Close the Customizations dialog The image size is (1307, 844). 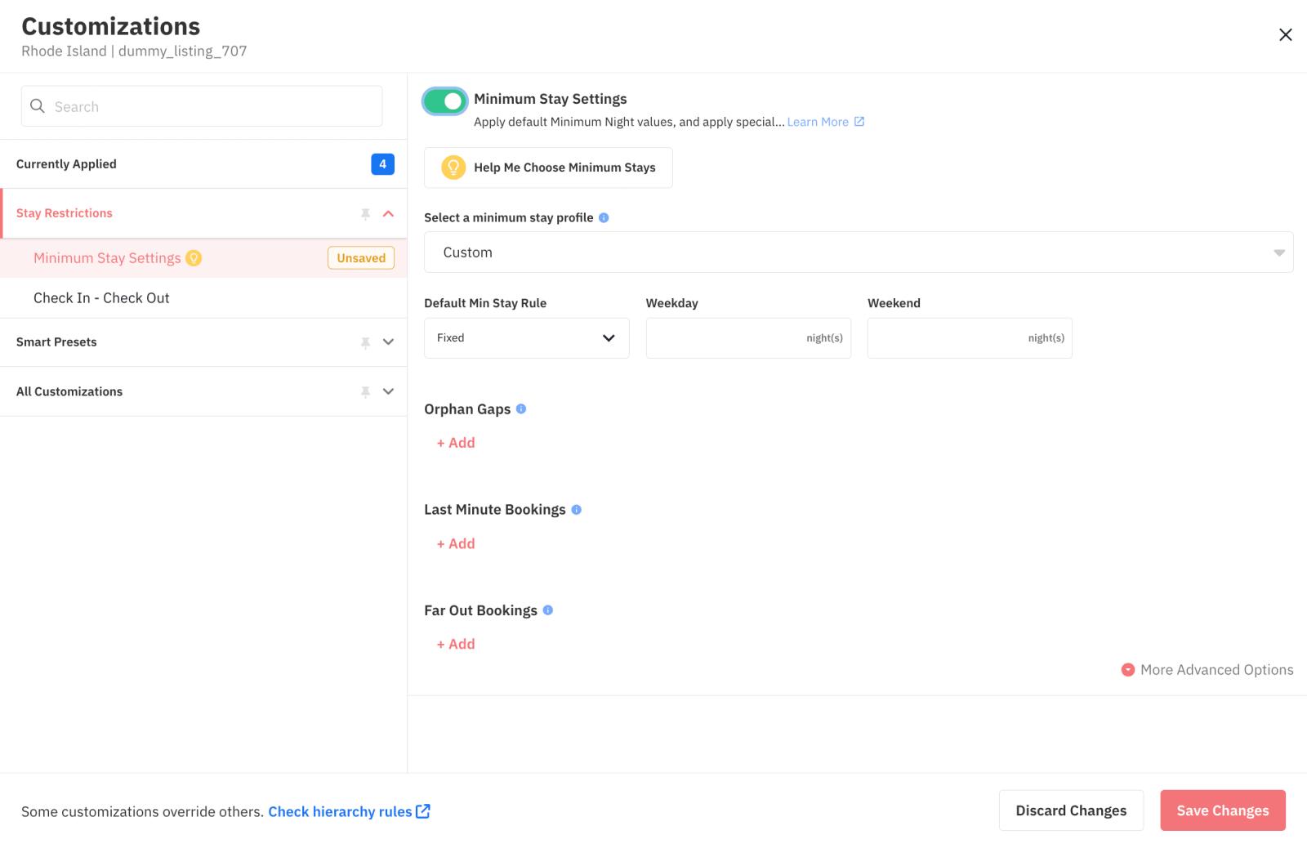(1285, 34)
